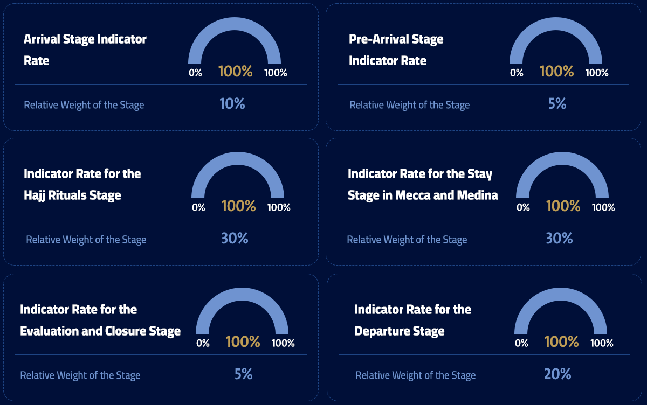647x405 pixels.
Task: Click gold 100% value in Arrival Stage gauge
Action: (x=235, y=72)
